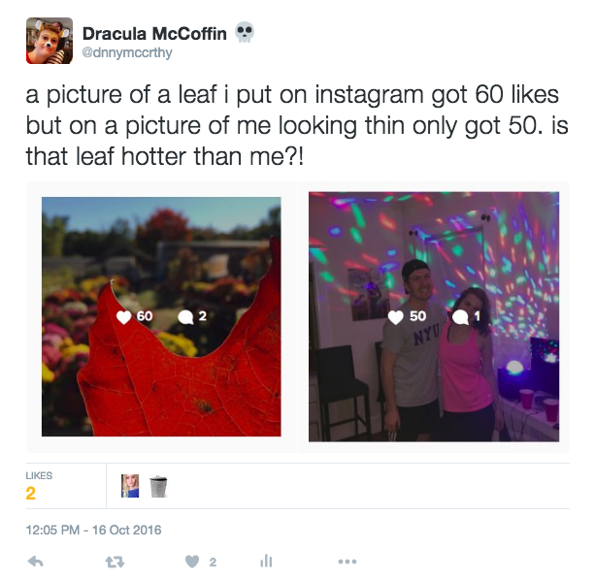Image resolution: width=595 pixels, height=581 pixels.
Task: Open the three-dot more options menu
Action: (347, 562)
